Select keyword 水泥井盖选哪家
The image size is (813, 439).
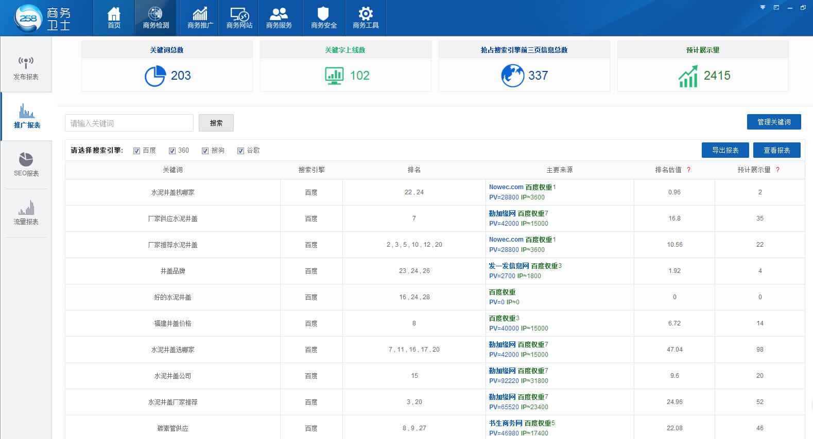pyautogui.click(x=172, y=350)
